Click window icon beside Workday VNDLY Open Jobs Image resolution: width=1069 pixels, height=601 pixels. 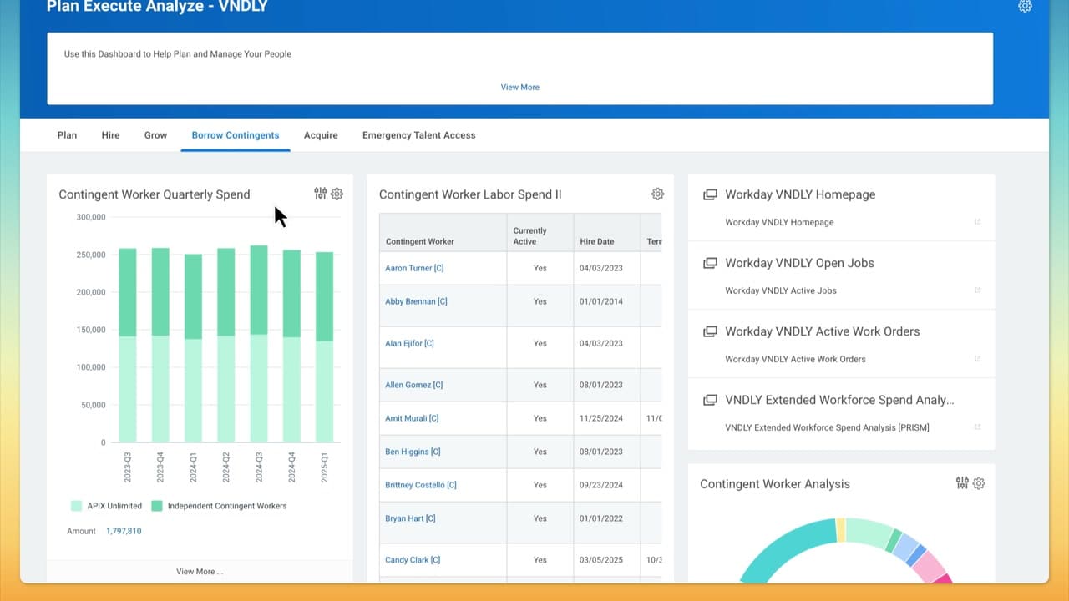click(x=710, y=263)
